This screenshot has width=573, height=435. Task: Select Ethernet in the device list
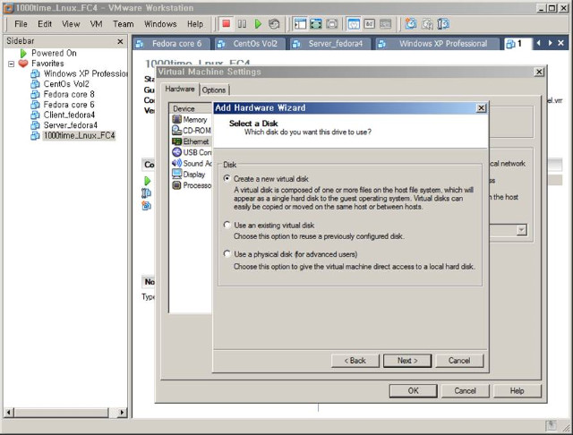pos(191,141)
